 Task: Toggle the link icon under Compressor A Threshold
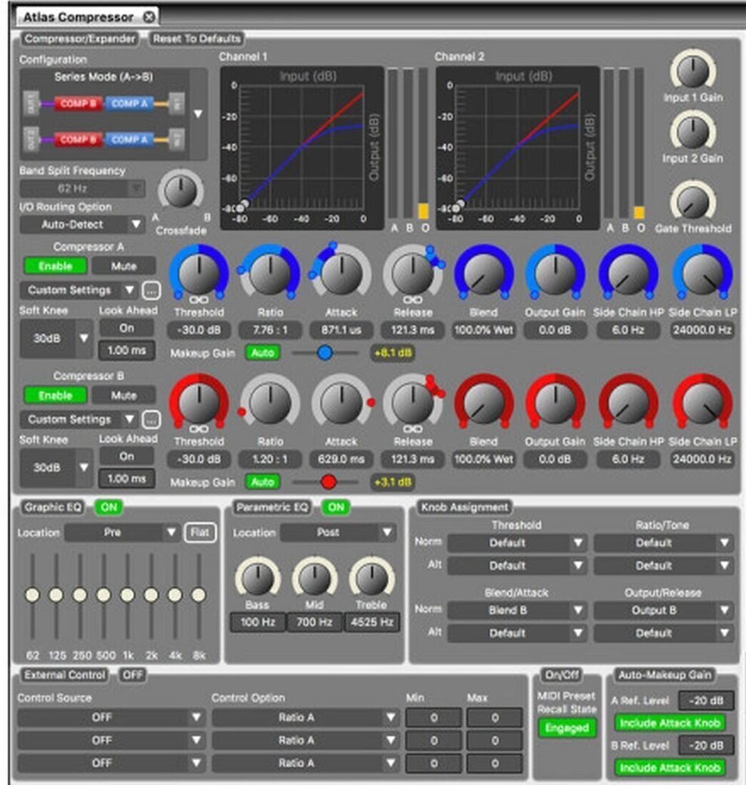point(199,300)
